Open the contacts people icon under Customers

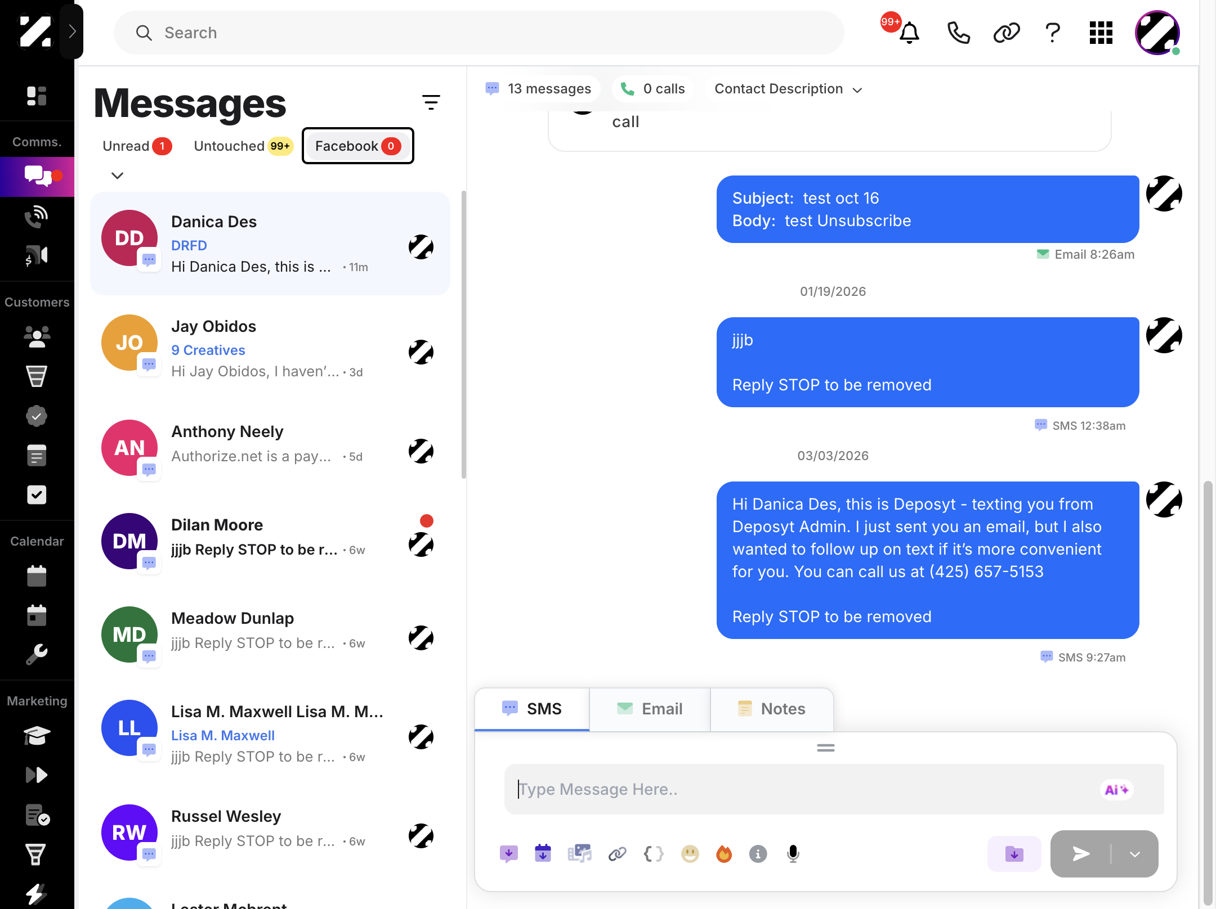pos(37,336)
